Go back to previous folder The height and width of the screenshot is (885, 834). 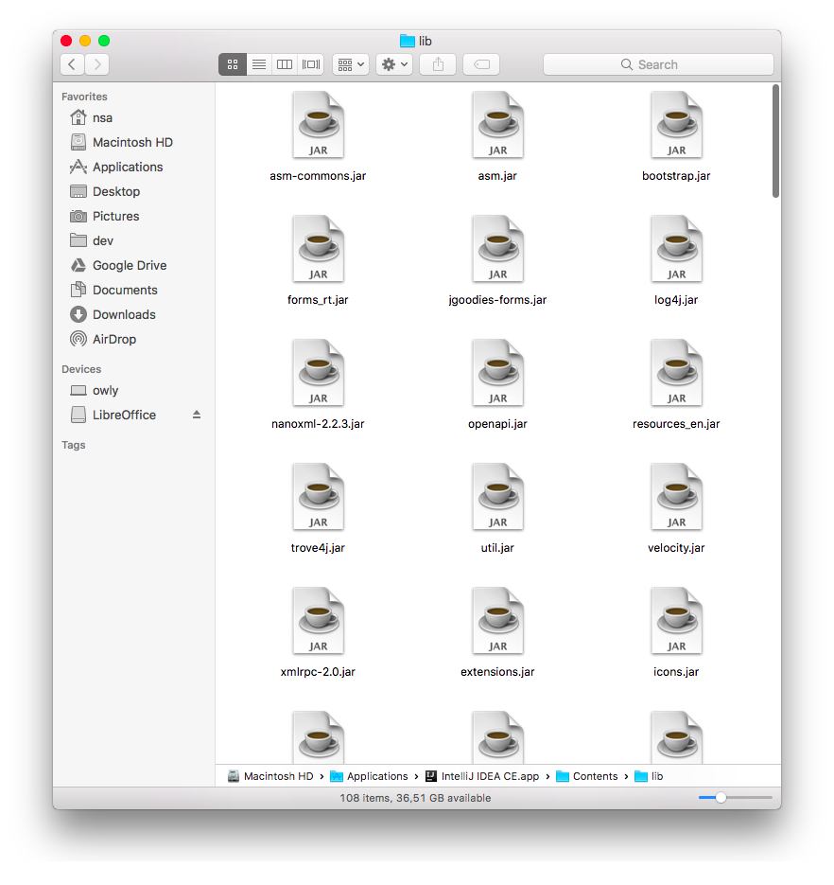72,64
